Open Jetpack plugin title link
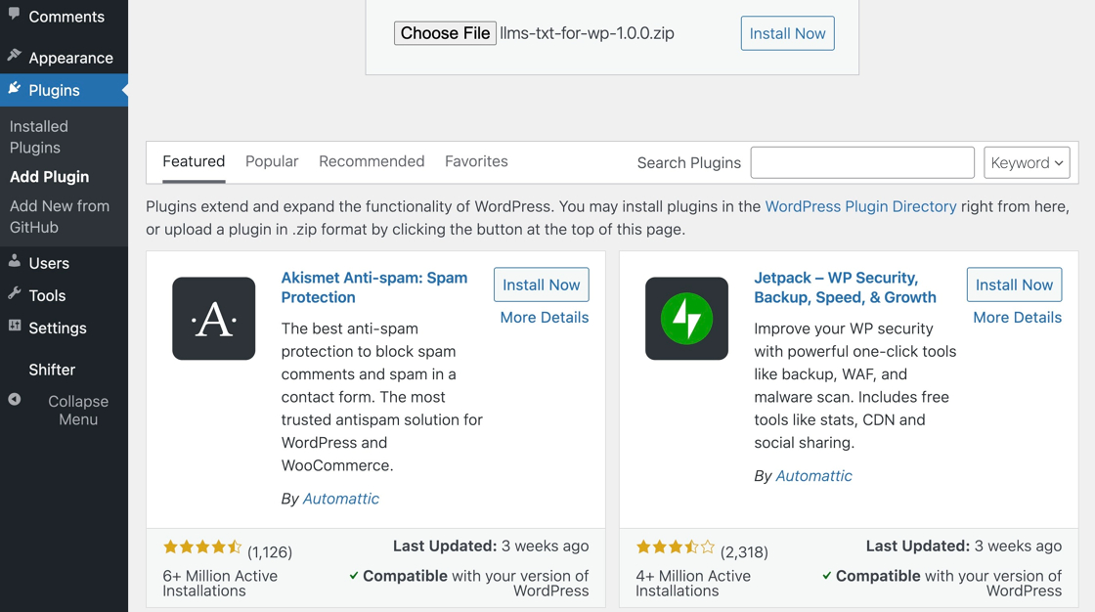The image size is (1095, 612). (845, 287)
